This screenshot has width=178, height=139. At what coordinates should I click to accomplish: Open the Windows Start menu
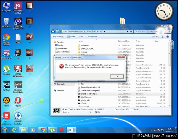[5, 130]
